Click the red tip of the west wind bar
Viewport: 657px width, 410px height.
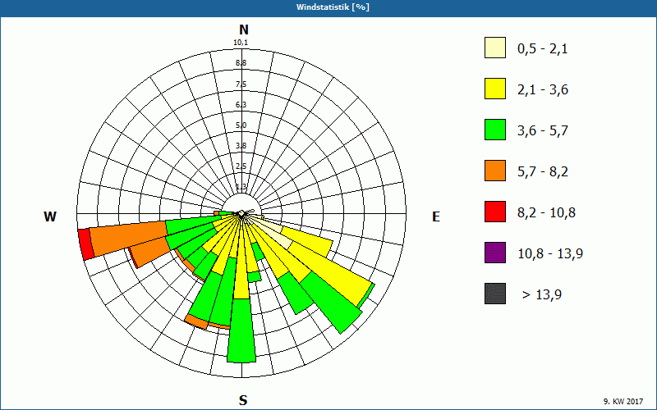coord(86,244)
